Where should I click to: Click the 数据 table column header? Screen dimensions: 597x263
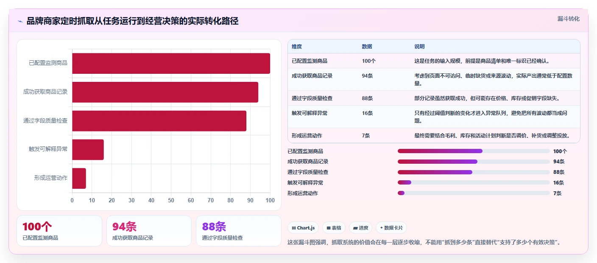pos(367,47)
